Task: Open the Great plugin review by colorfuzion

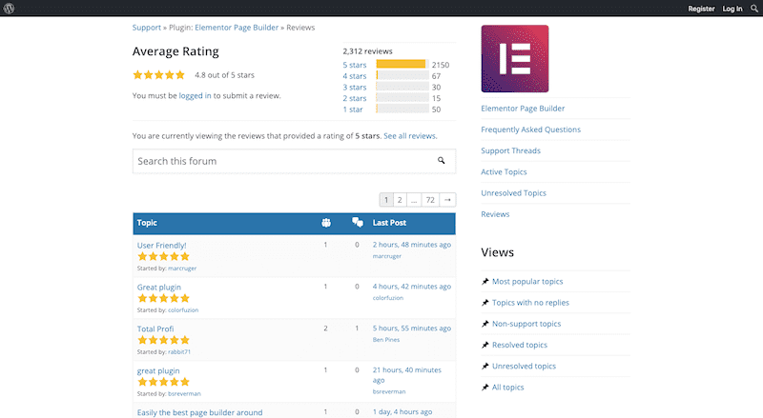Action: tap(159, 288)
